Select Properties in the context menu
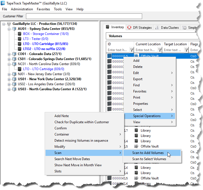 coord(140,104)
